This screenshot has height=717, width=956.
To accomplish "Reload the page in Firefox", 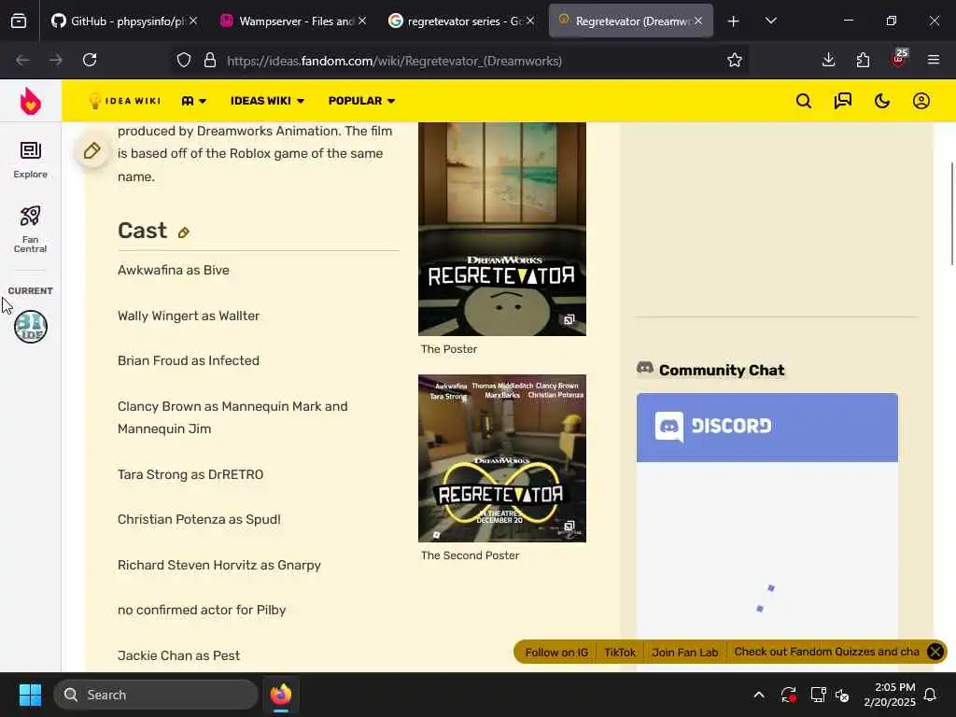I will coord(90,60).
